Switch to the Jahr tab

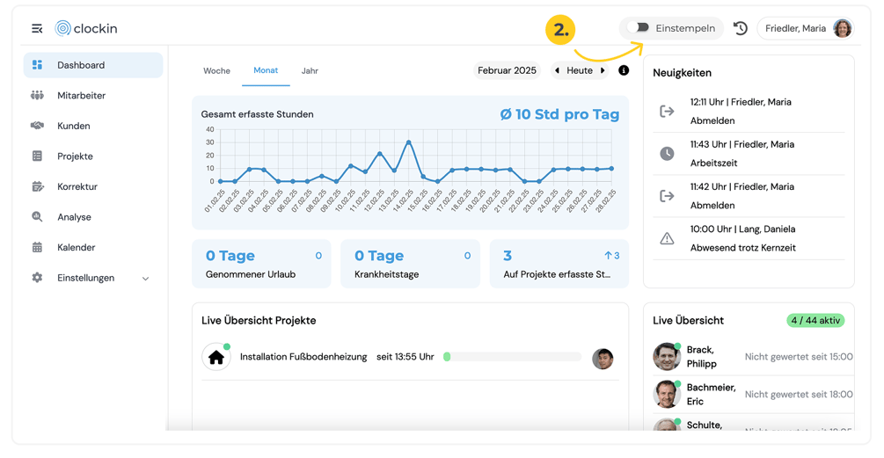pyautogui.click(x=310, y=71)
